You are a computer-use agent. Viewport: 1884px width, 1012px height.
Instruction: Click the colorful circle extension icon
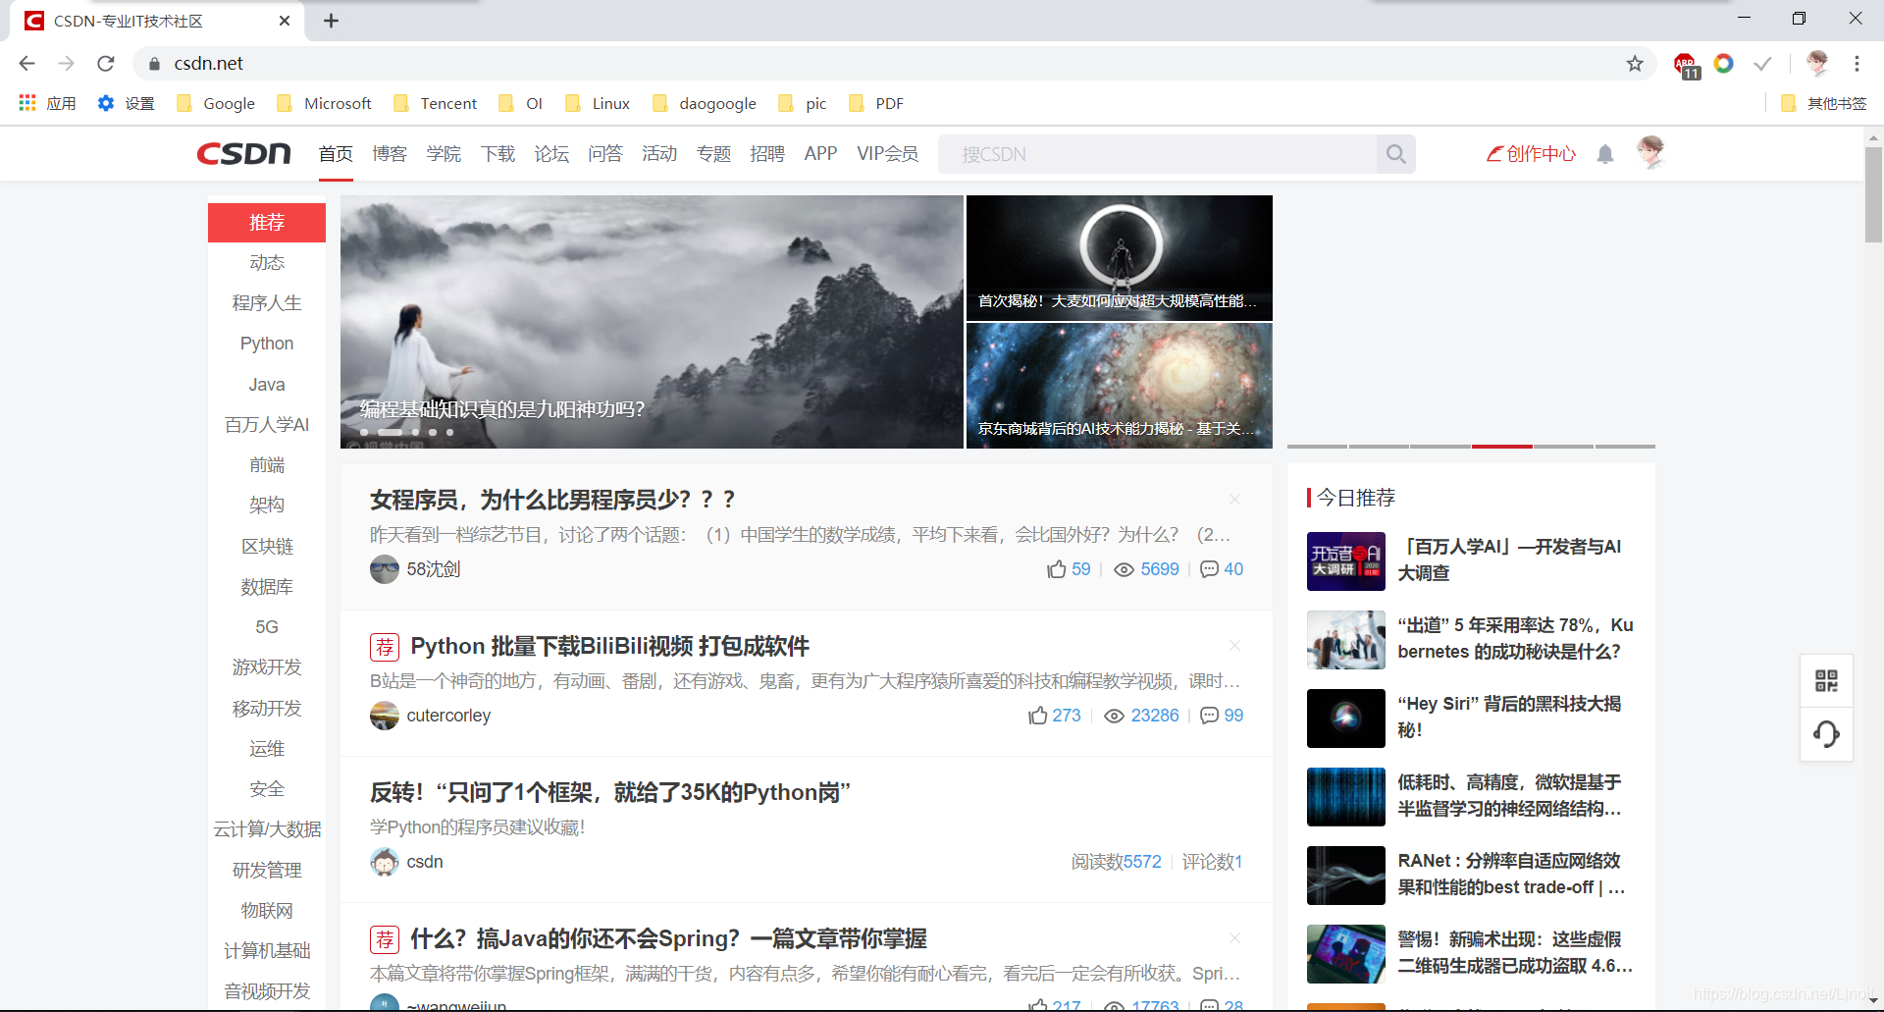tap(1723, 64)
